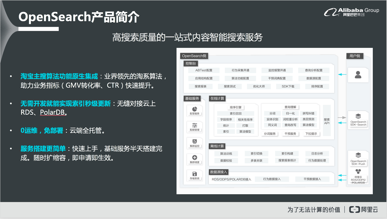387x219 pixels.
Task: Open the 基础服务 section label
Action: point(192,99)
